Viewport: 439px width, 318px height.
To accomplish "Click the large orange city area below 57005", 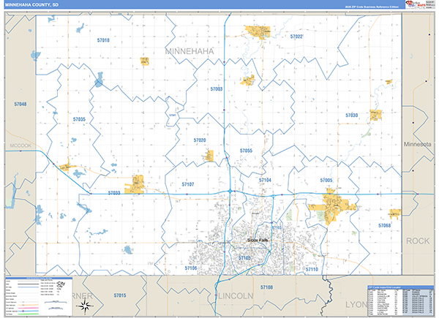I will 332,206.
